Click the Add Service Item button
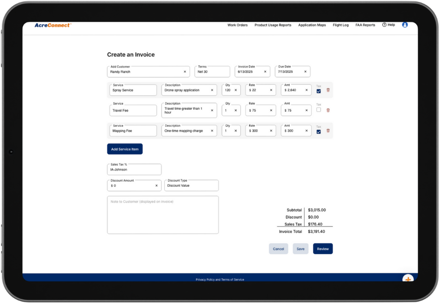 [x=125, y=149]
